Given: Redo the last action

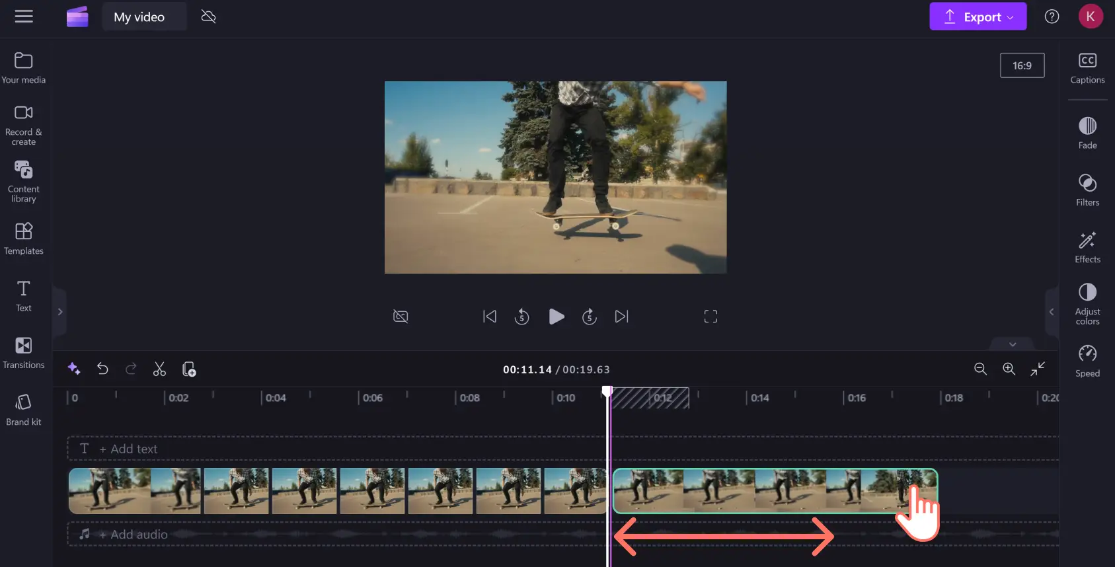Looking at the screenshot, I should pyautogui.click(x=131, y=369).
